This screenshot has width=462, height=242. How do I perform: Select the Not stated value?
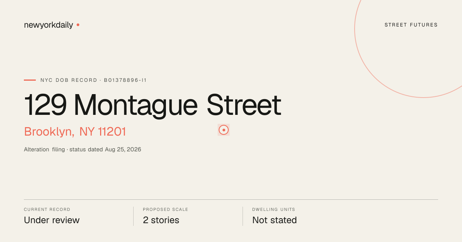(x=275, y=220)
